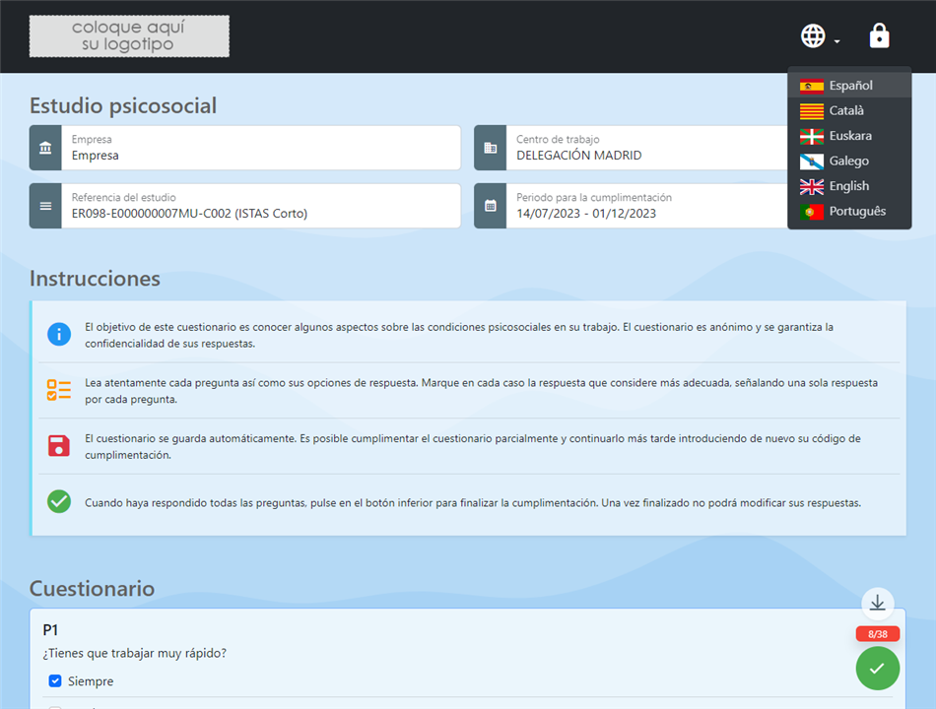Click the list icon beside Referencia del estudio
The width and height of the screenshot is (936, 709).
click(45, 206)
